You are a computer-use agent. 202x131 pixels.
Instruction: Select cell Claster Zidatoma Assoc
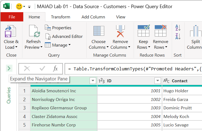point(64,117)
